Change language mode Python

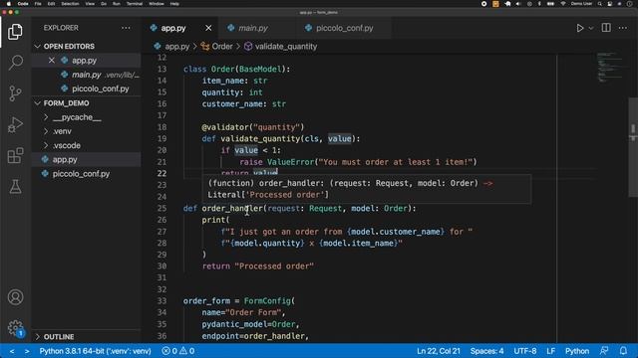pyautogui.click(x=577, y=351)
